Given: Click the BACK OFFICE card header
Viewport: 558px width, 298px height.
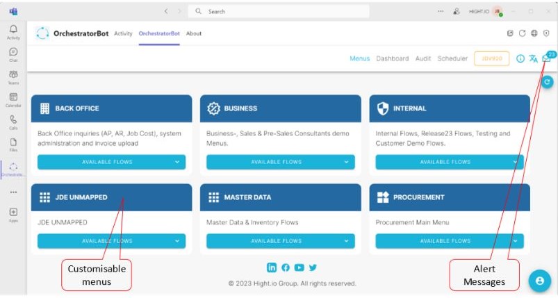Looking at the screenshot, I should [x=111, y=108].
